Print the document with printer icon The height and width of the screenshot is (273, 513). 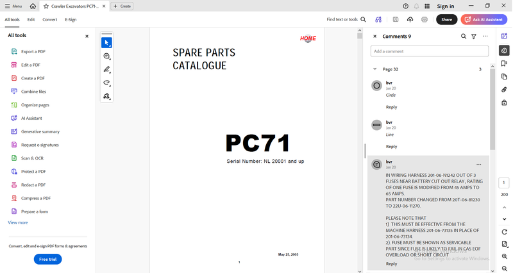coord(425,20)
